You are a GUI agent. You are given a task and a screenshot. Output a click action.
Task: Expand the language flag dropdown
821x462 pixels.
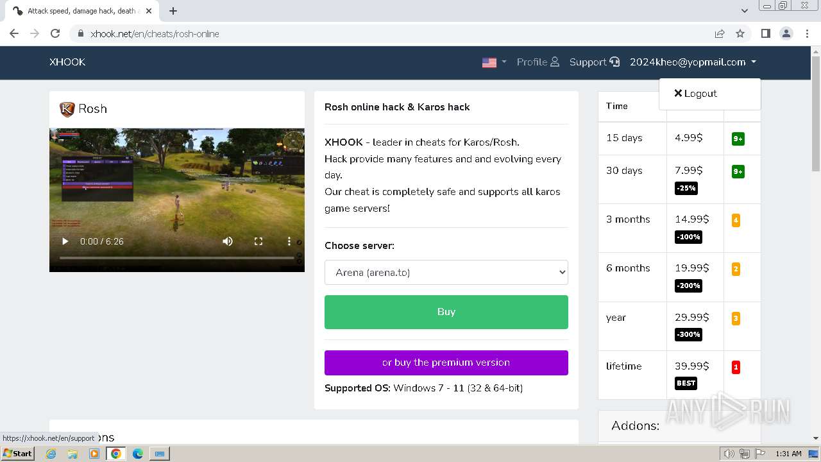pyautogui.click(x=494, y=62)
